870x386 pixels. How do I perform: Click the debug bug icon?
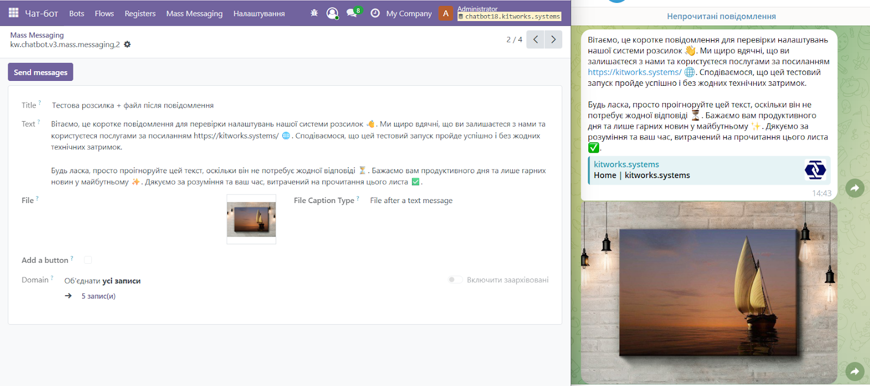click(x=314, y=13)
